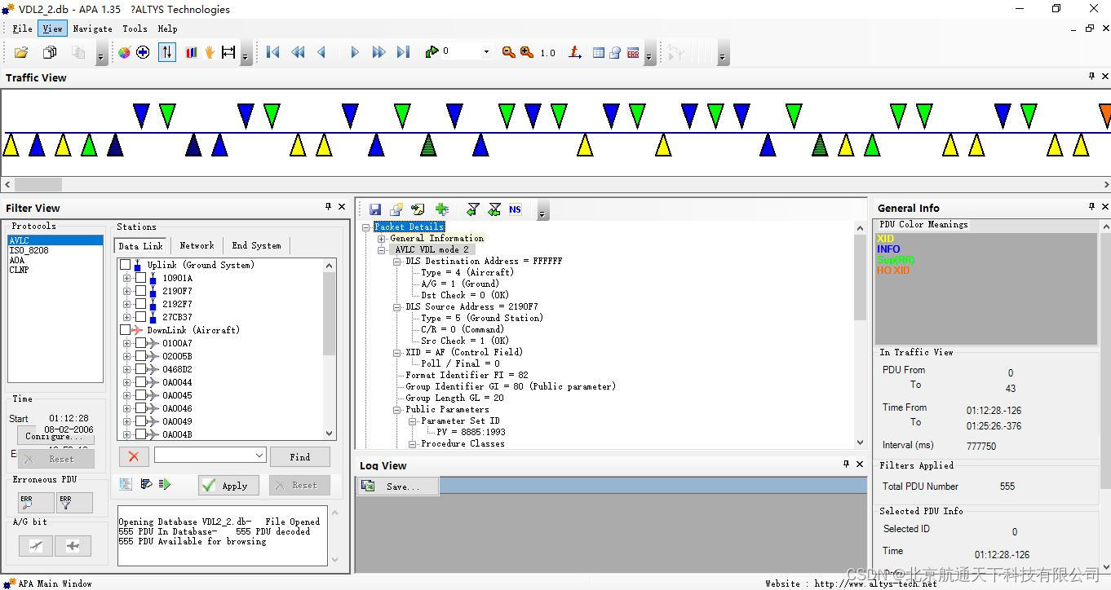
Task: Click the zoom out magnifier
Action: (x=509, y=52)
